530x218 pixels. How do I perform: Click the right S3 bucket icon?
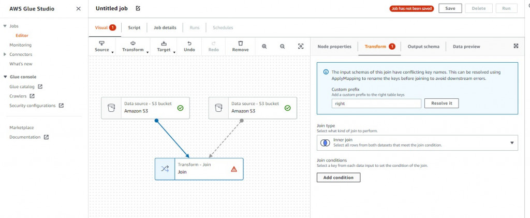[218, 108]
